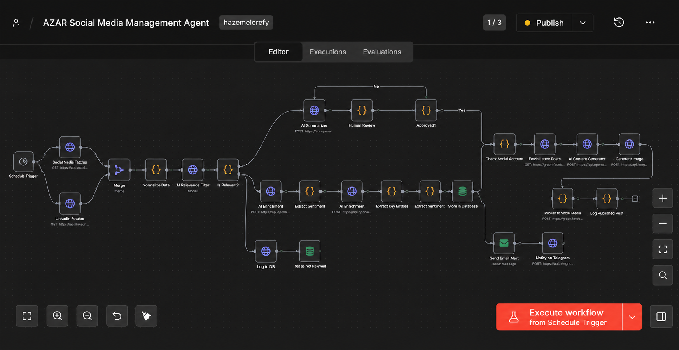Open the Notify on Telegram node
This screenshot has height=350, width=679.
pyautogui.click(x=553, y=243)
